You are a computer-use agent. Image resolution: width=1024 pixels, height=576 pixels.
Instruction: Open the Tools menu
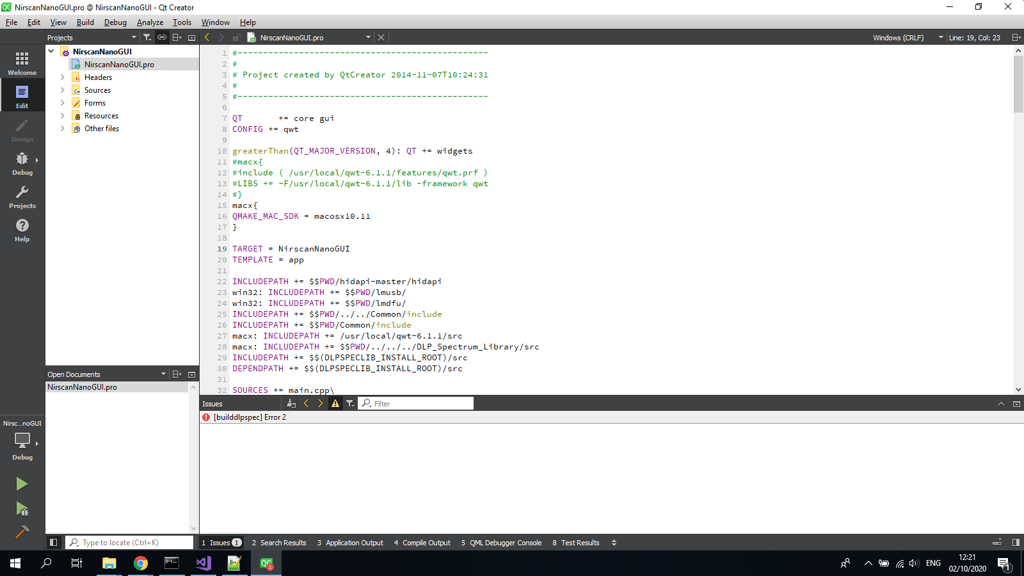[x=182, y=22]
